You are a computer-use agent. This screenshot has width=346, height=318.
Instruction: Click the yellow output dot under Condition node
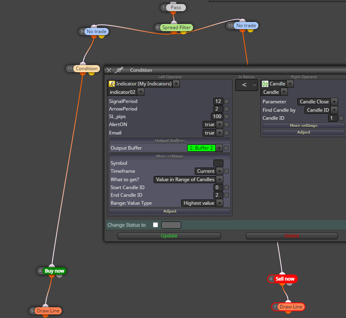click(92, 74)
